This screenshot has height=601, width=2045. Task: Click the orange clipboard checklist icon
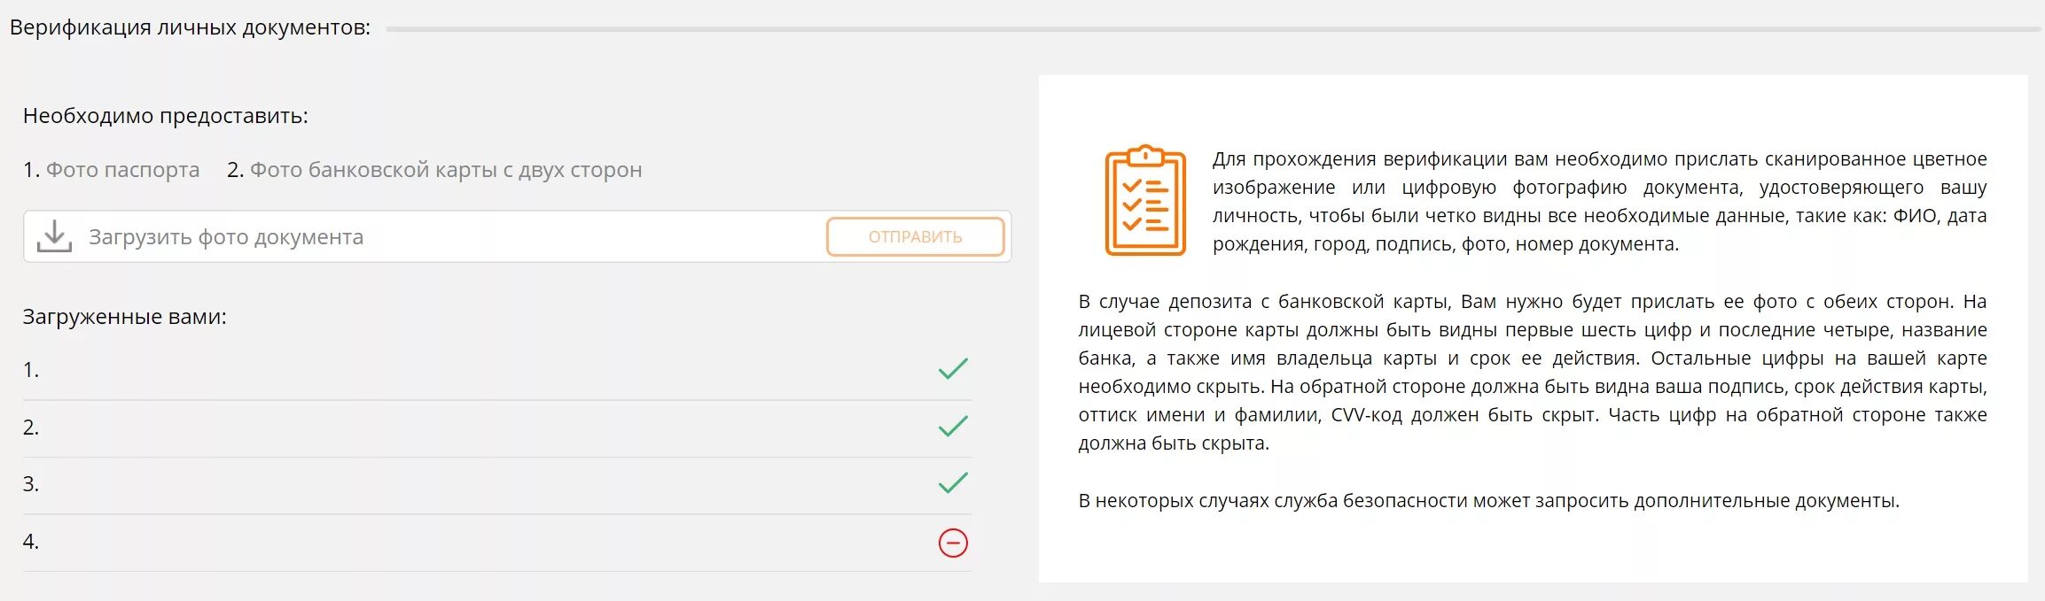[x=1144, y=201]
